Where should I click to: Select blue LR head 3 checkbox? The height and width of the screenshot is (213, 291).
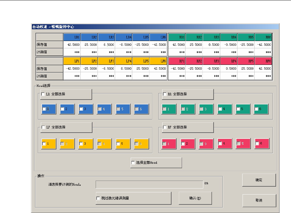click(x=81, y=109)
